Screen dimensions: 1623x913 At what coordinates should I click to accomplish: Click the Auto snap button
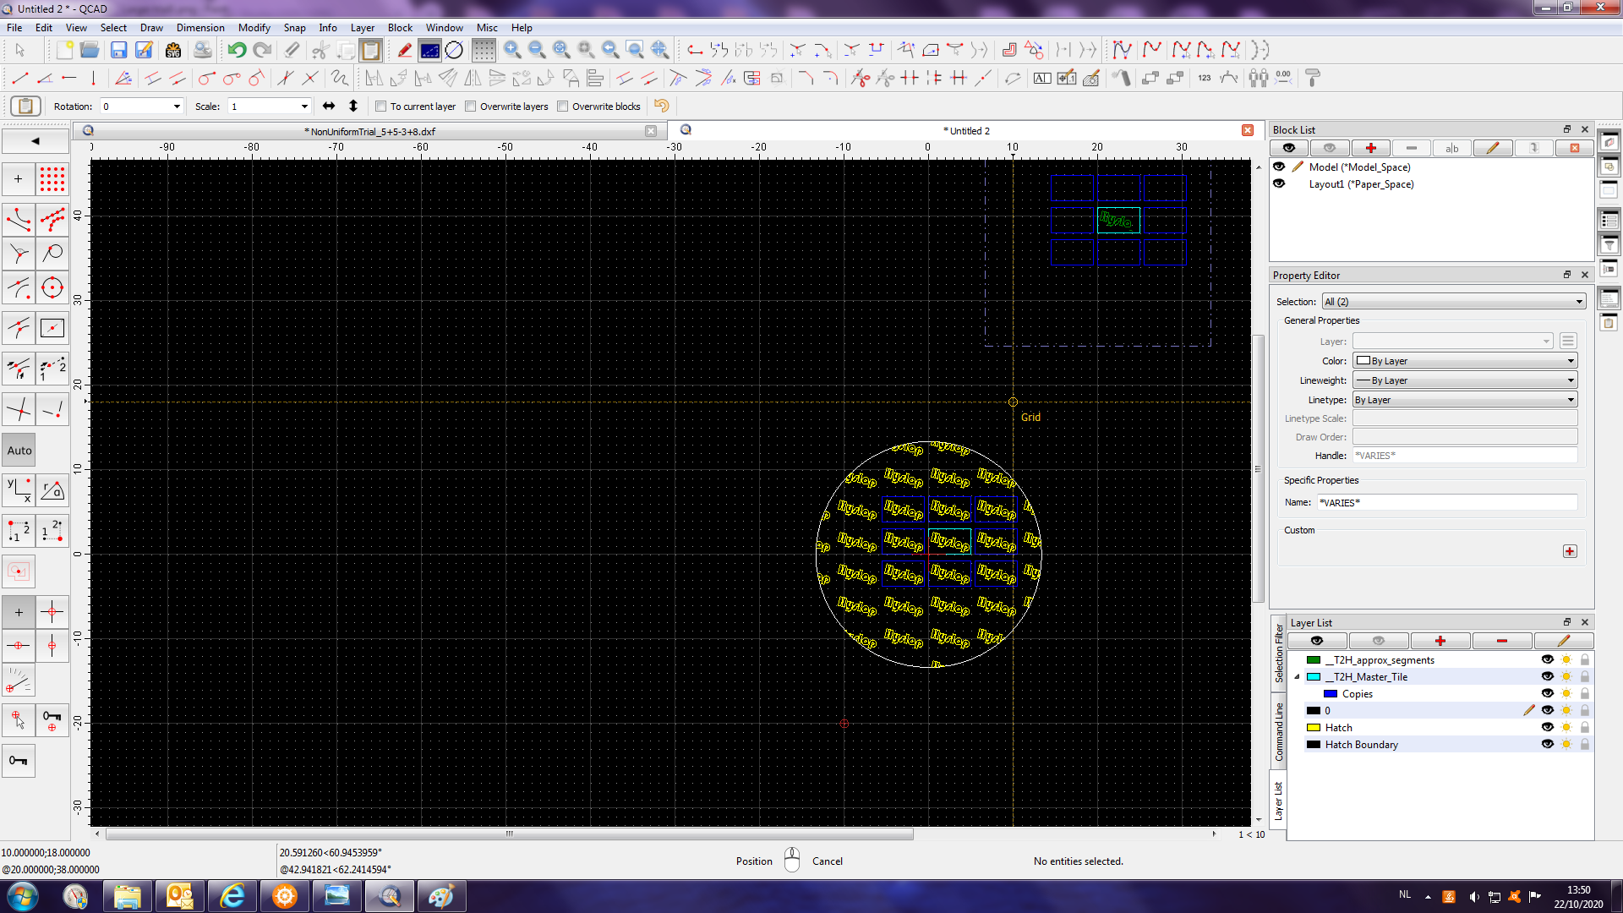pyautogui.click(x=19, y=451)
